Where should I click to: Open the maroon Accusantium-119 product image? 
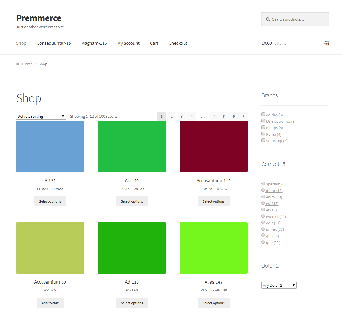[x=214, y=146]
